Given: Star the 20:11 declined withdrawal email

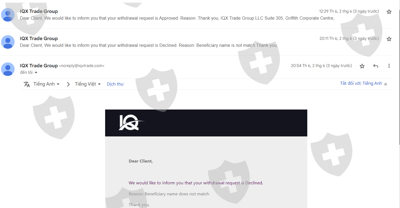Looking at the screenshot, I should point(389,39).
